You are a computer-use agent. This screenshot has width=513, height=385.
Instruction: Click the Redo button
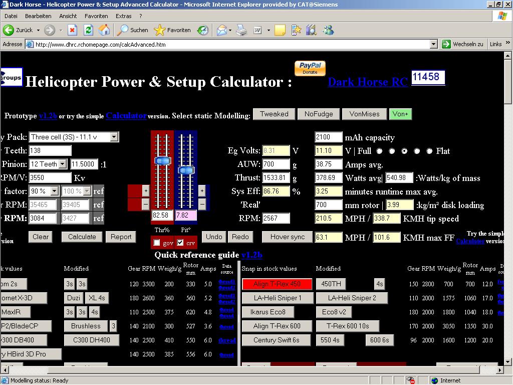pyautogui.click(x=240, y=237)
